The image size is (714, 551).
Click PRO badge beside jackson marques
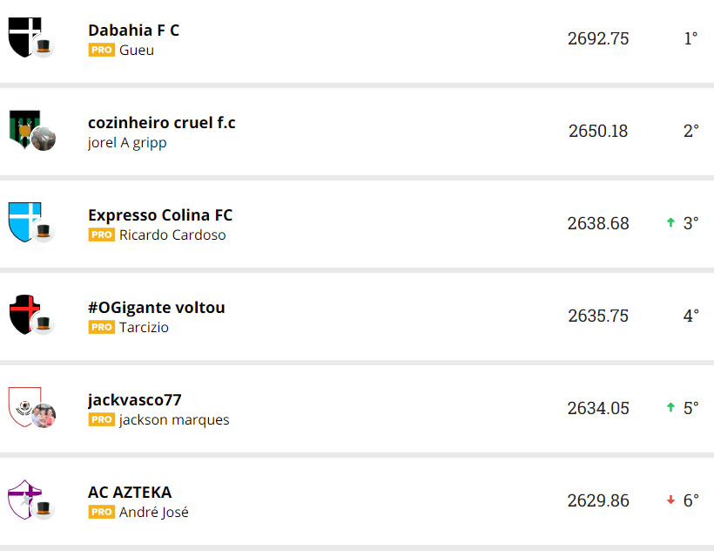pos(101,420)
